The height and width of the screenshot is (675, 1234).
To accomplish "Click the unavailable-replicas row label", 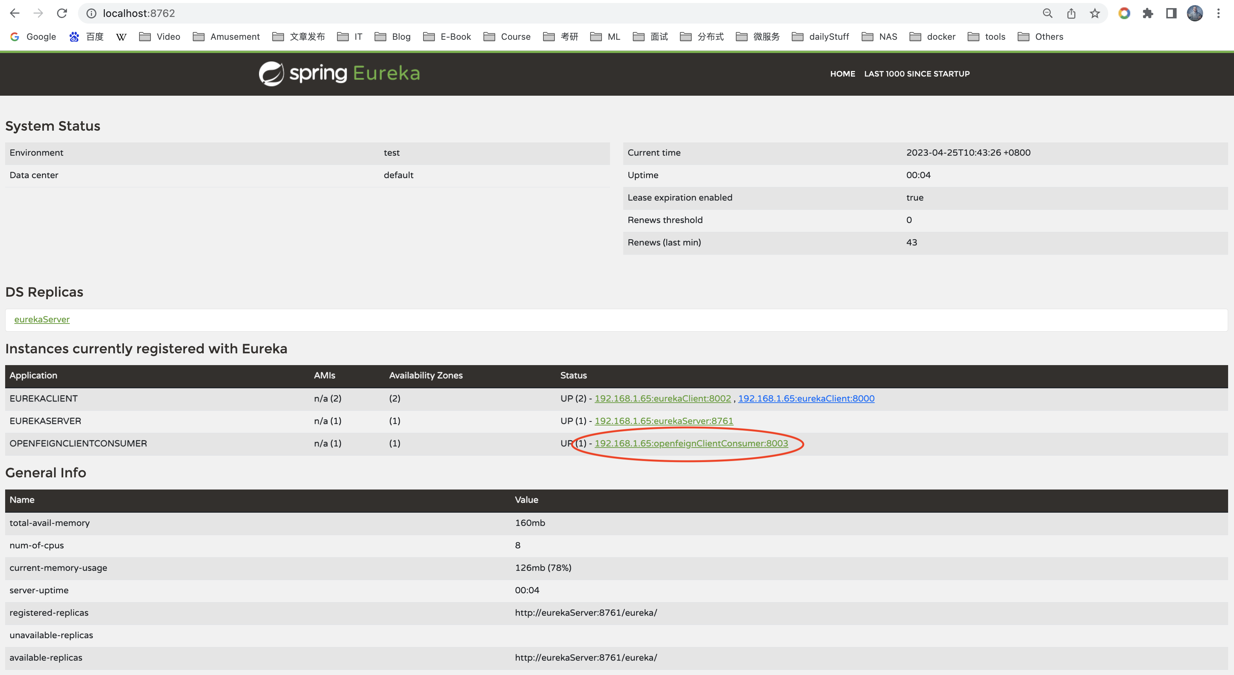I will 51,635.
